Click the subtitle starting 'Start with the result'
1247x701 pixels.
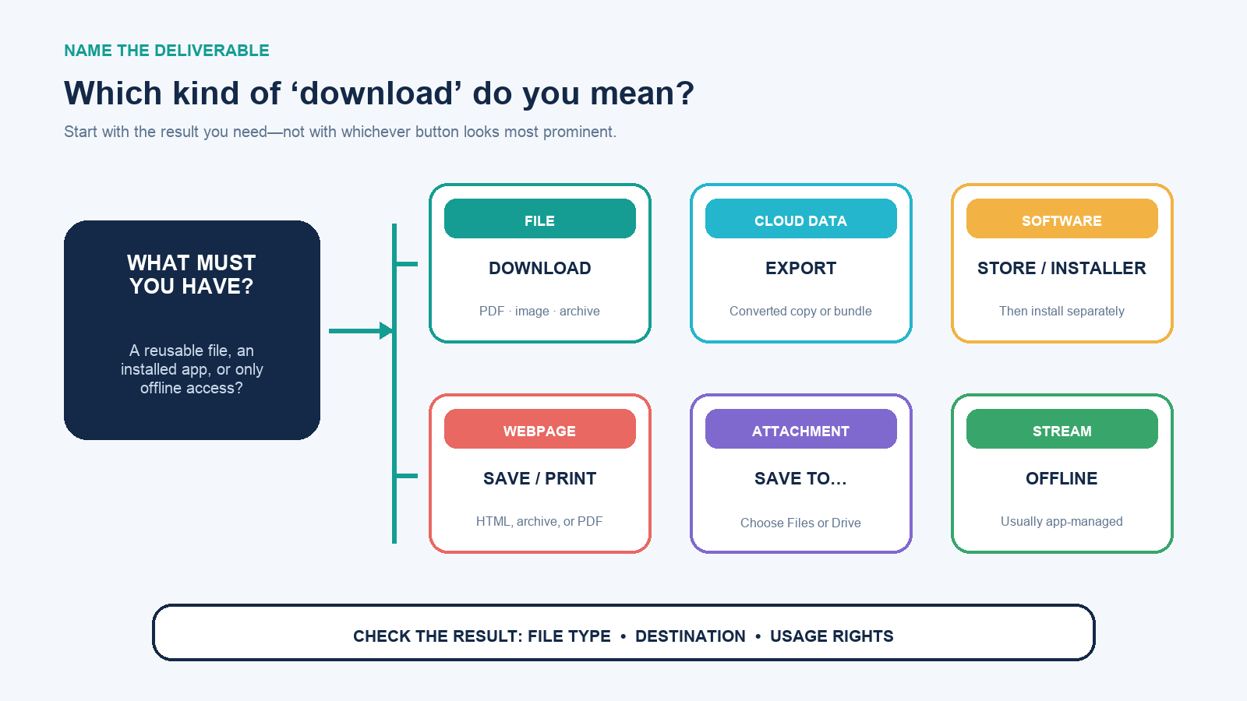340,132
